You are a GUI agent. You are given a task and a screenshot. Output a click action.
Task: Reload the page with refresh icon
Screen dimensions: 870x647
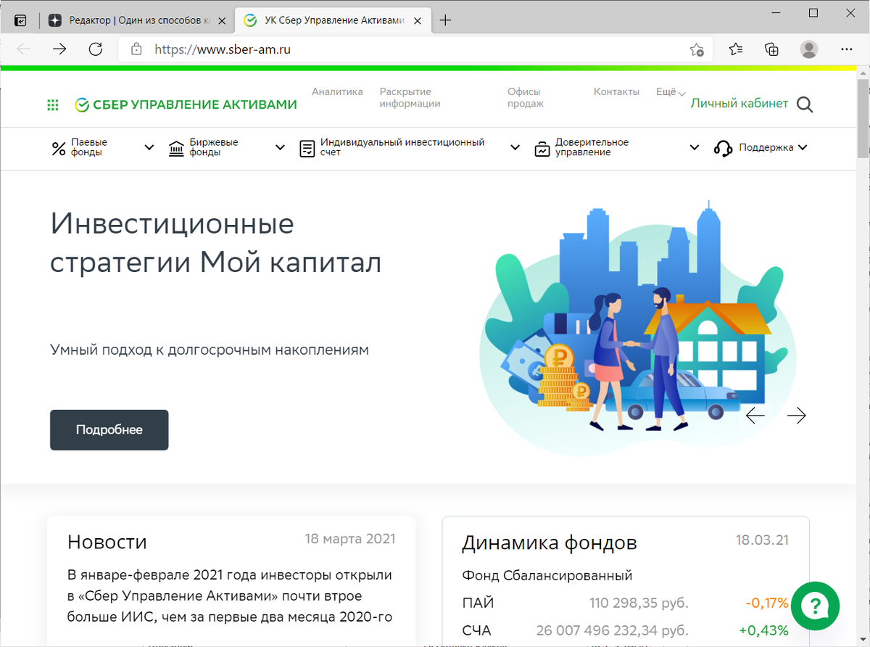(96, 49)
